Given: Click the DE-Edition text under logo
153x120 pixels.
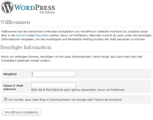Looking at the screenshot, I should (47, 12).
